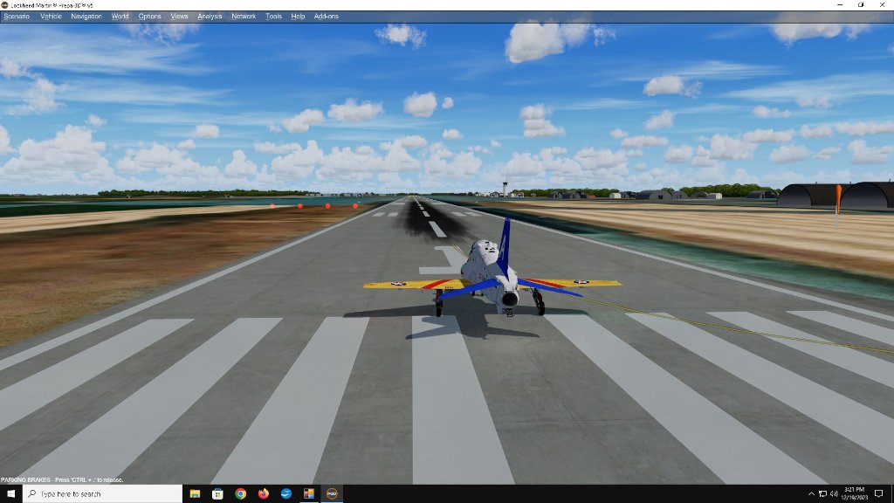This screenshot has height=503, width=894.
Task: Show hidden system tray icons
Action: coord(811,493)
